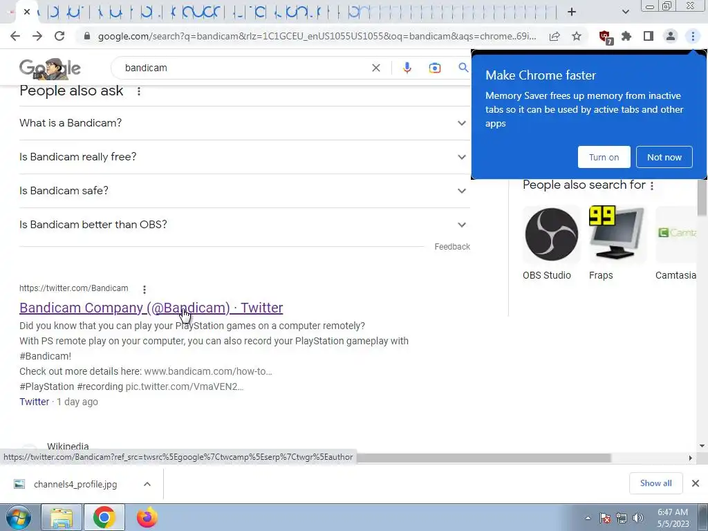Open the uBlock Origin extension icon
Screen dimensions: 708x531
pyautogui.click(x=605, y=37)
